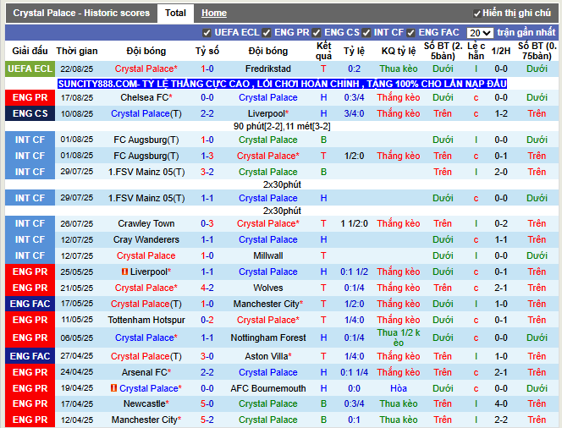Click the date 17/08/25
Image resolution: width=562 pixels, height=428 pixels.
click(x=77, y=97)
